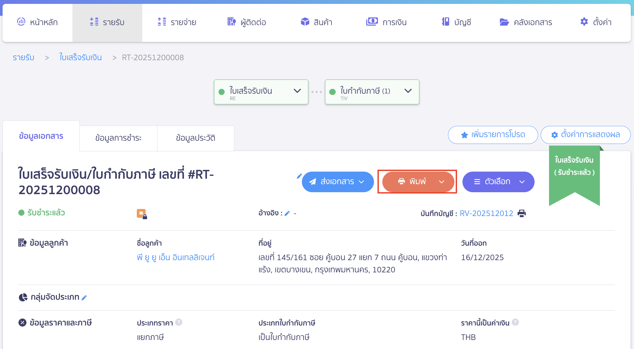Open the ตัวเลือก options dropdown

(x=498, y=182)
